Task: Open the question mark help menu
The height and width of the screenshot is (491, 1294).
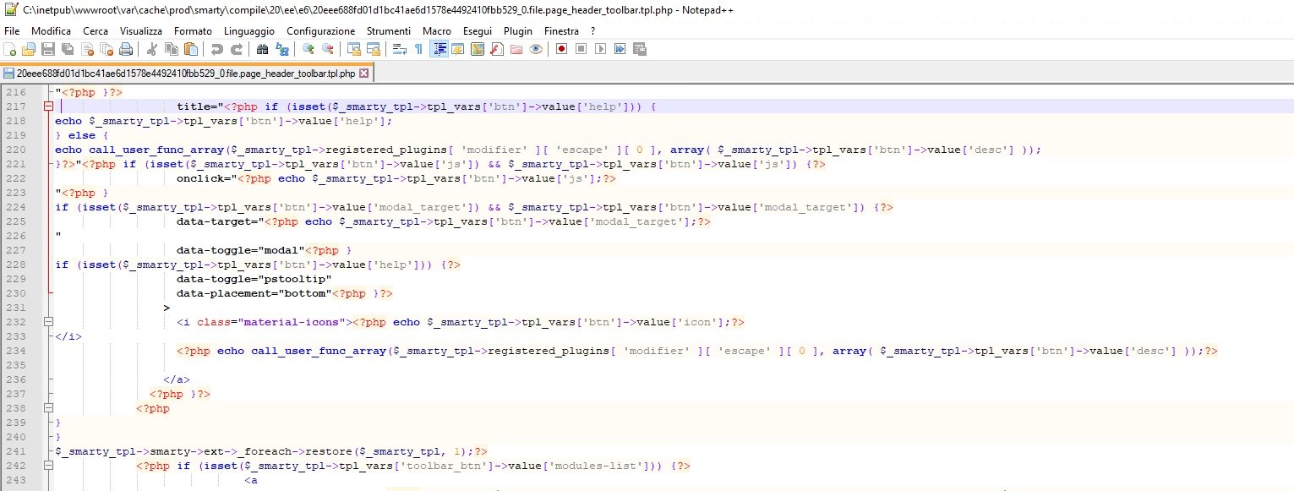Action: pos(593,31)
